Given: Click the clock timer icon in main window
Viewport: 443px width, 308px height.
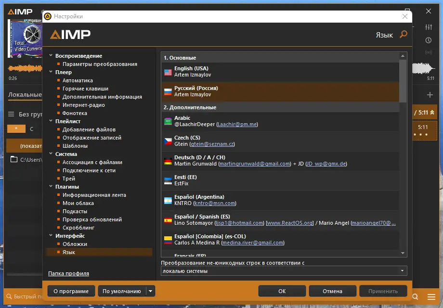Looking at the screenshot, I should click(x=428, y=40).
